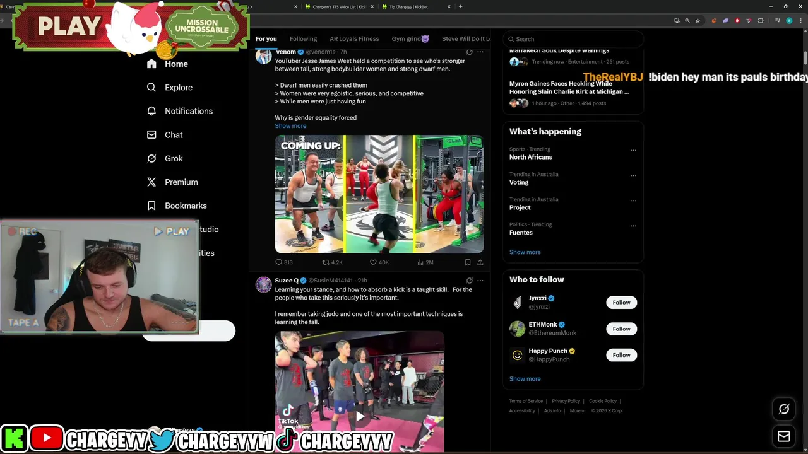Bookmark this page with the star icon
The image size is (808, 454).
(x=698, y=21)
